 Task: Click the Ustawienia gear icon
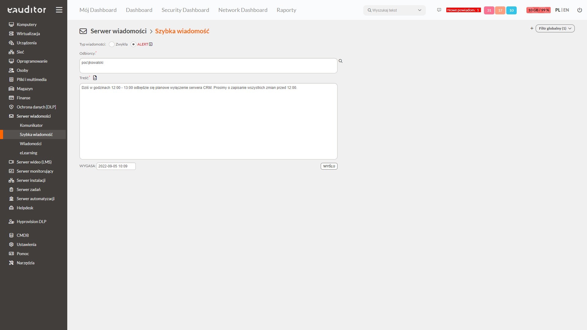pyautogui.click(x=11, y=244)
